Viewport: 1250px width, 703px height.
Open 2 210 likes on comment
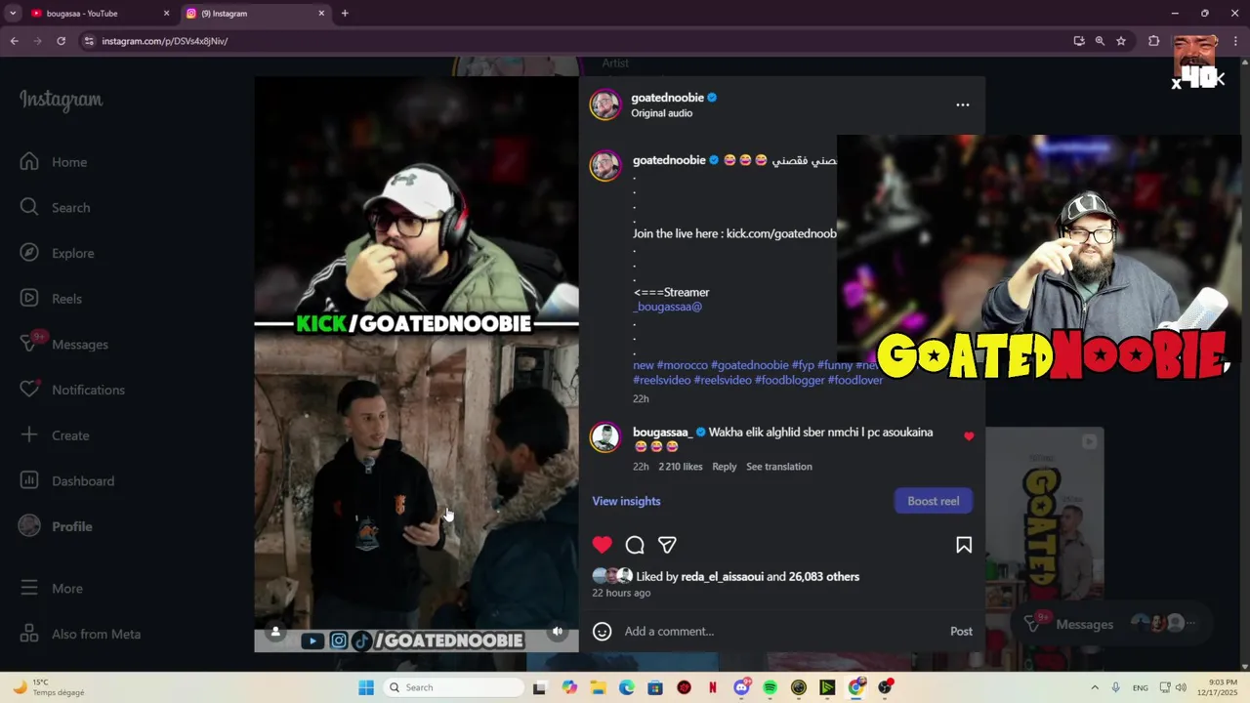681,467
